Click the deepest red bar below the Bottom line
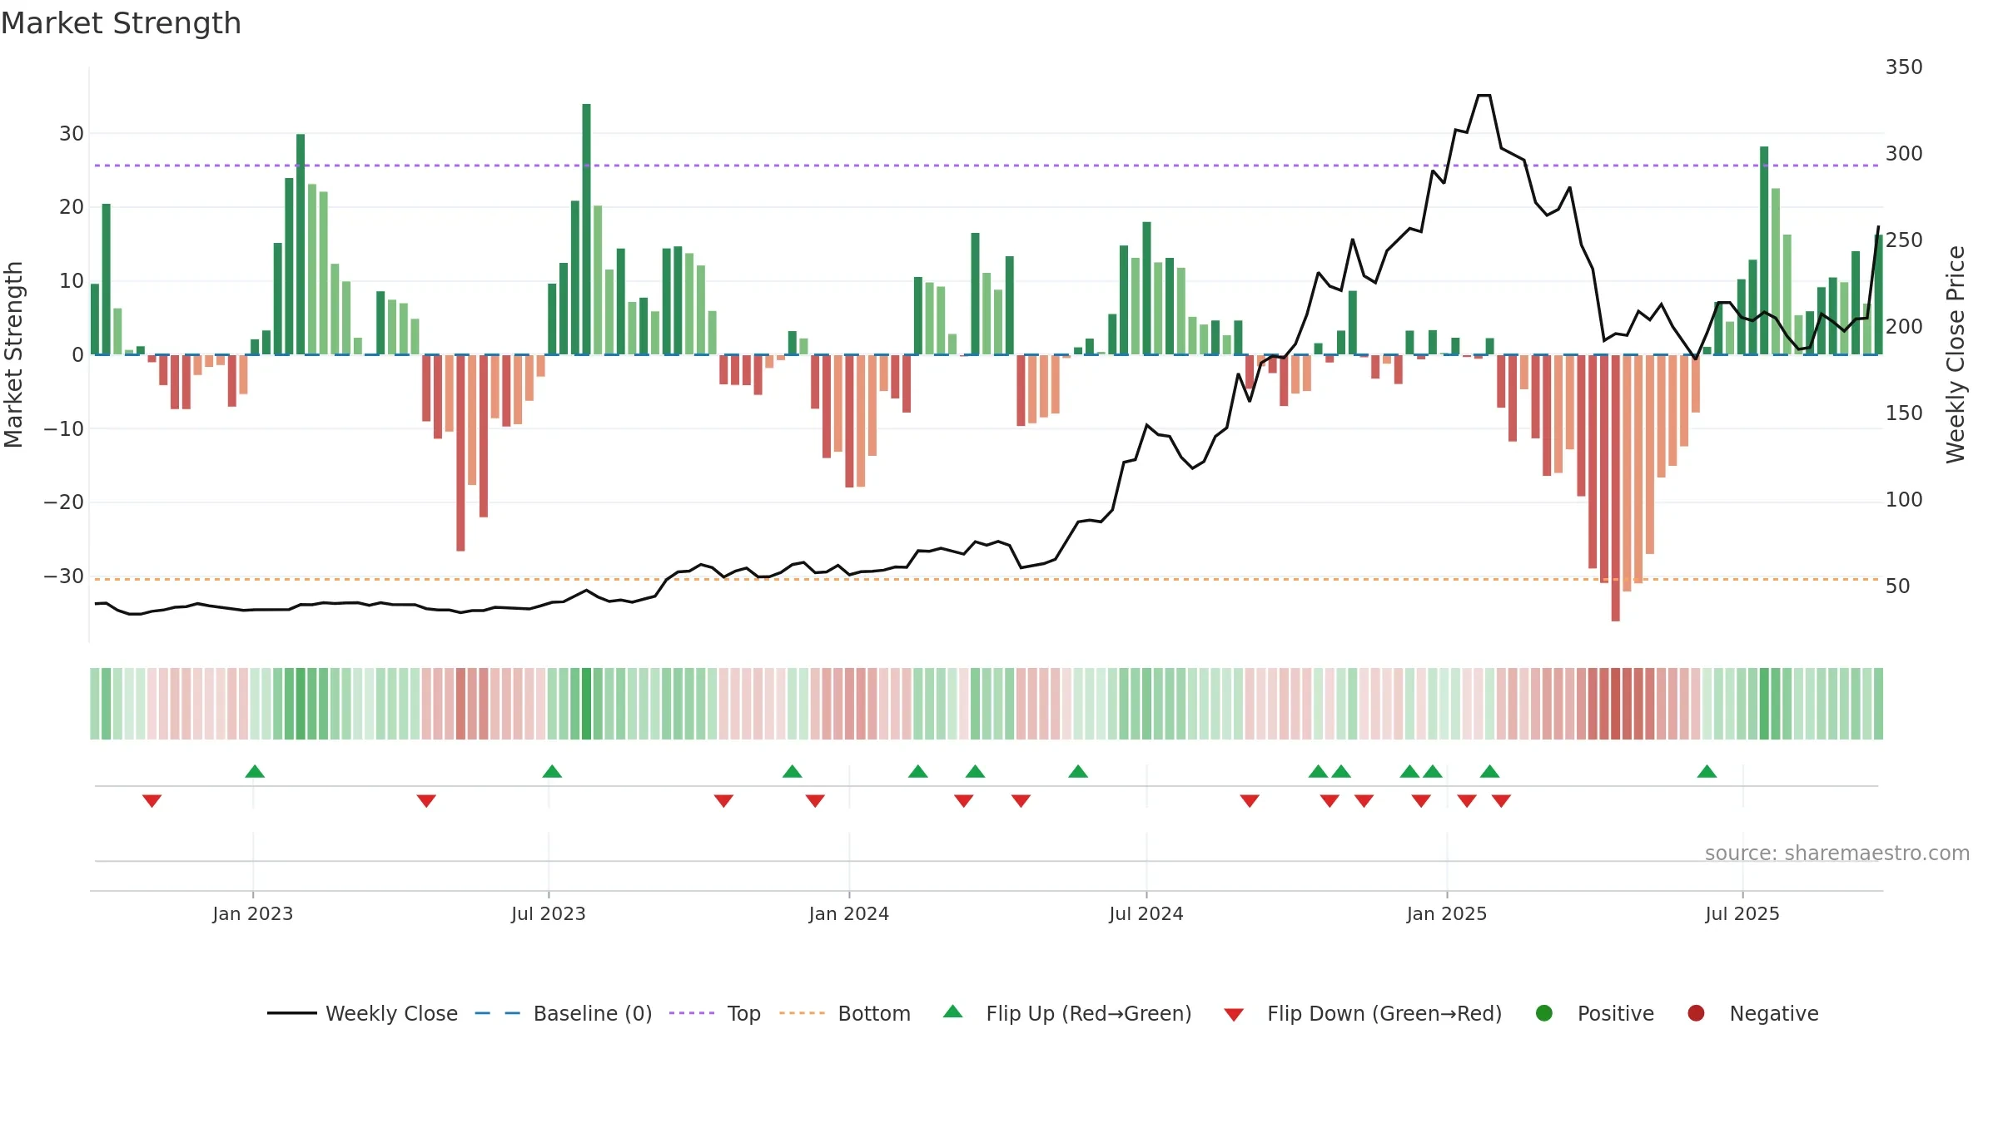This screenshot has height=1123, width=1998. tap(1615, 487)
